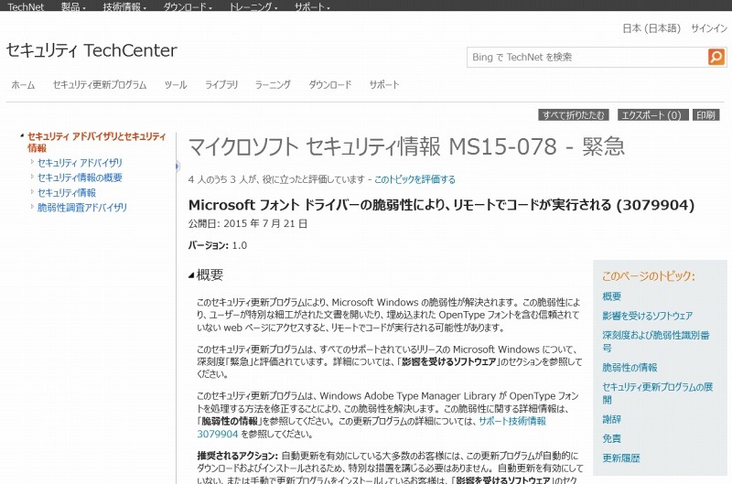Click the マイクロソフト セキュリティ情報 MS15-078 heading

click(406, 146)
